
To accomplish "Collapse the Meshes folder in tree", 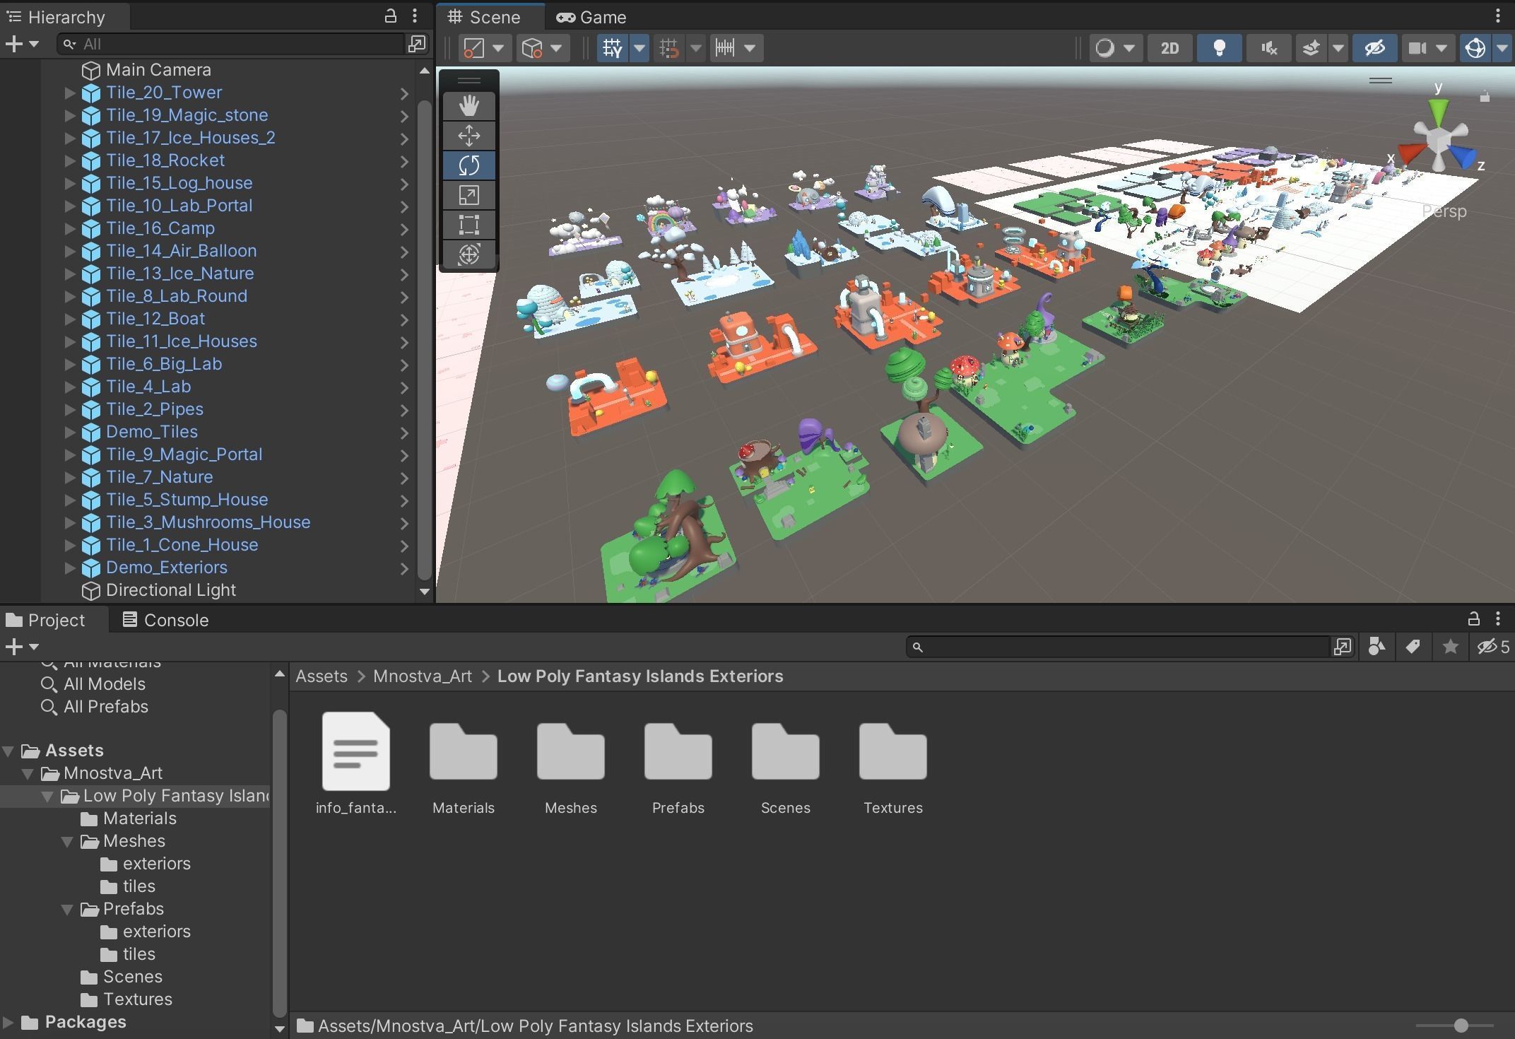I will click(68, 841).
